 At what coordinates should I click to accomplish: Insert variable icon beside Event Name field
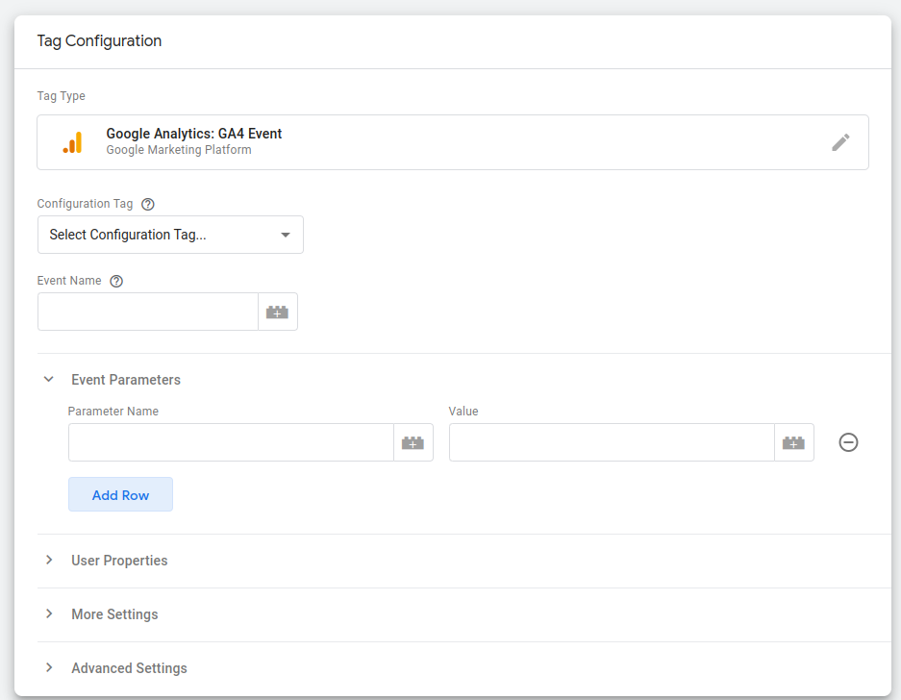278,312
